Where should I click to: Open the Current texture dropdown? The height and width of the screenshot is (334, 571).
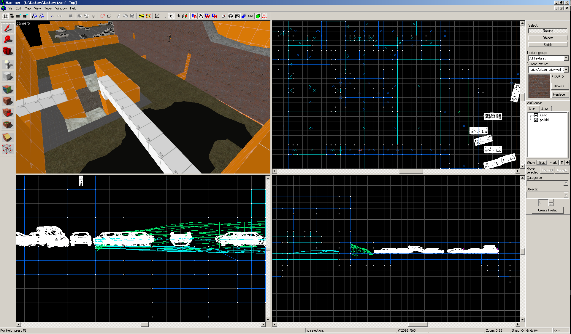(x=566, y=70)
